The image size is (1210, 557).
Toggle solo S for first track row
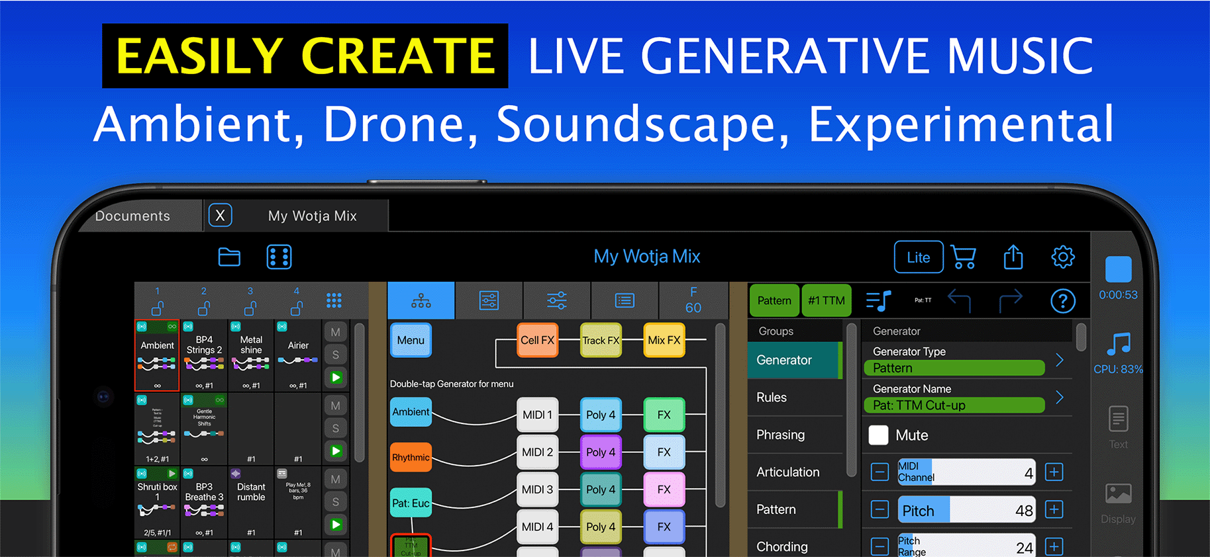(336, 355)
